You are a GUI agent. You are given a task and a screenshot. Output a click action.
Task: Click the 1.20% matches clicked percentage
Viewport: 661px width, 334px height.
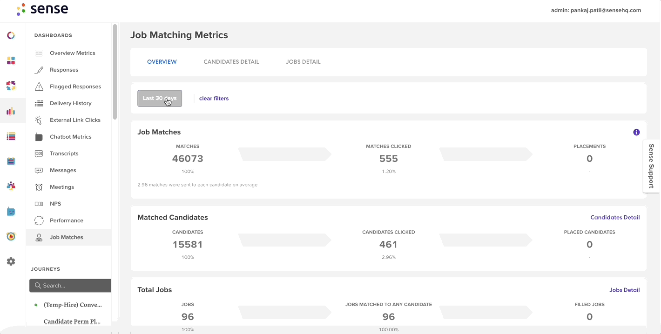(388, 172)
